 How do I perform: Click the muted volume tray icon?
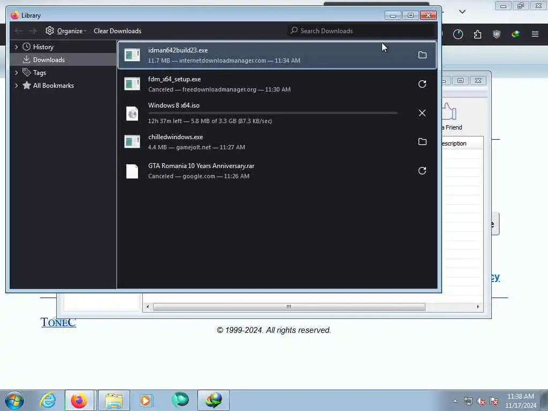481,401
